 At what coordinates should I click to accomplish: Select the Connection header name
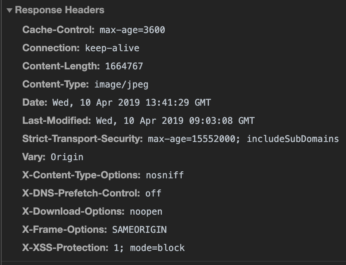pos(51,48)
